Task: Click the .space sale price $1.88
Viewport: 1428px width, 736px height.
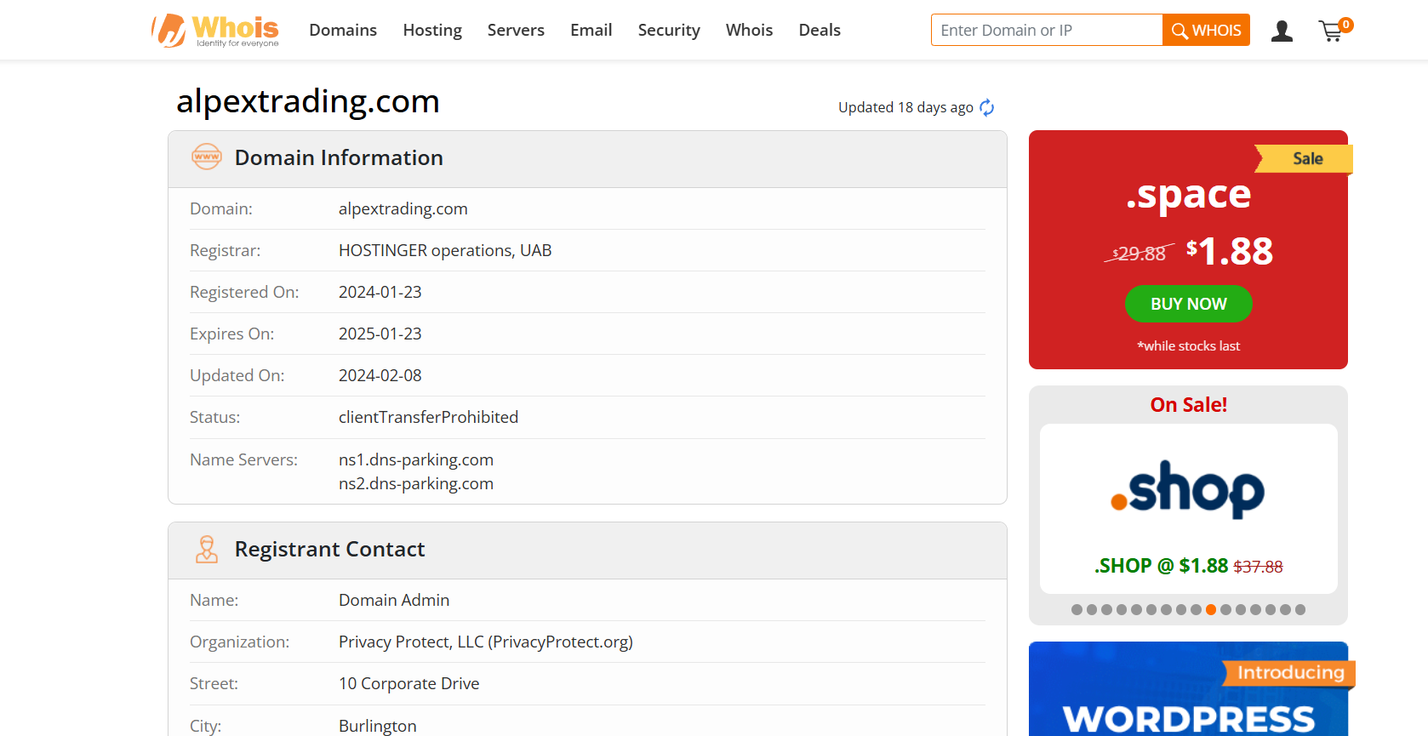Action: point(1230,251)
